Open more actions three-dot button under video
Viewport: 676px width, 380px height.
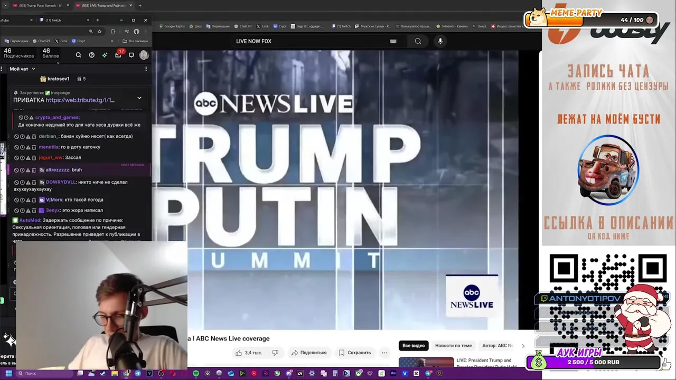click(384, 353)
